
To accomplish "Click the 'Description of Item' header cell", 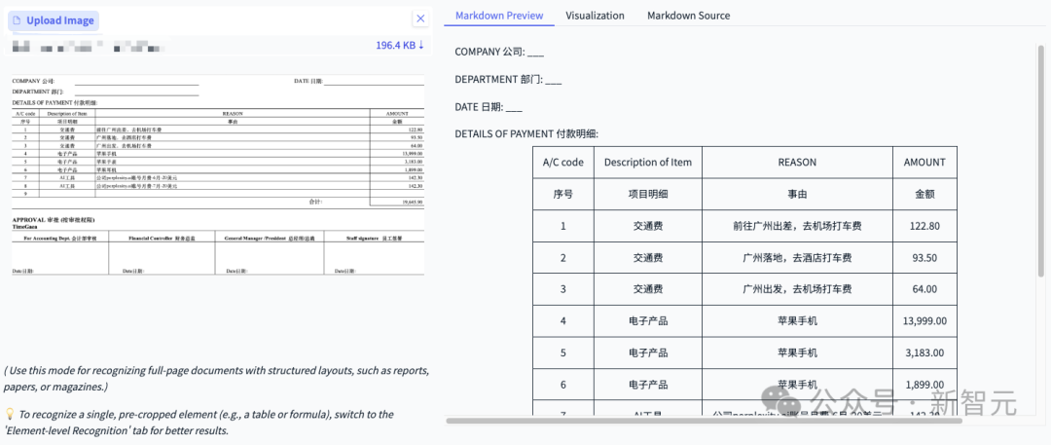I will (647, 162).
